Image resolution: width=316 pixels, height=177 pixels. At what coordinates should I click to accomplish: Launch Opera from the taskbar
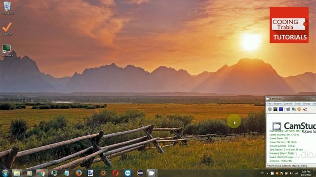point(115,173)
